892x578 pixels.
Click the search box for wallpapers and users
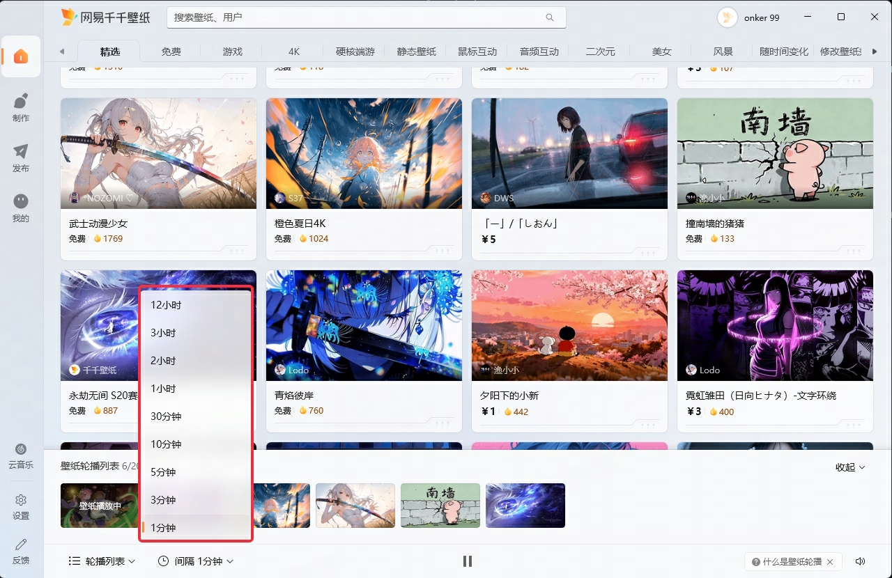coord(366,17)
